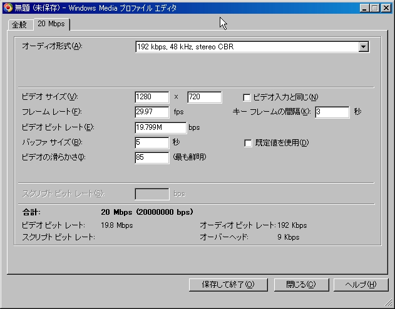Click the ビデオ ビット レート(E) label
This screenshot has width=395, height=309.
pos(58,127)
